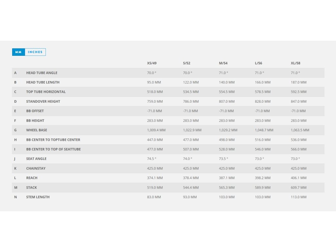Viewport: 336px width, 252px height.
Task: Select the 378.4 MM reach value
Action: pyautogui.click(x=191, y=178)
